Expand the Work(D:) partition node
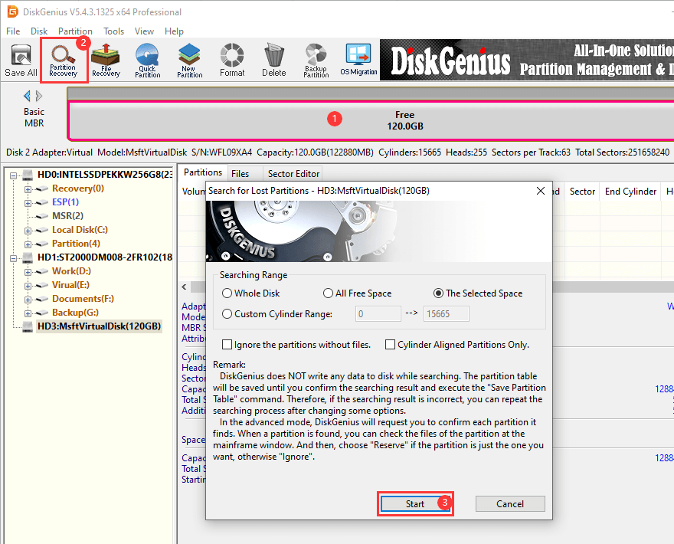This screenshot has height=544, width=674. click(28, 271)
